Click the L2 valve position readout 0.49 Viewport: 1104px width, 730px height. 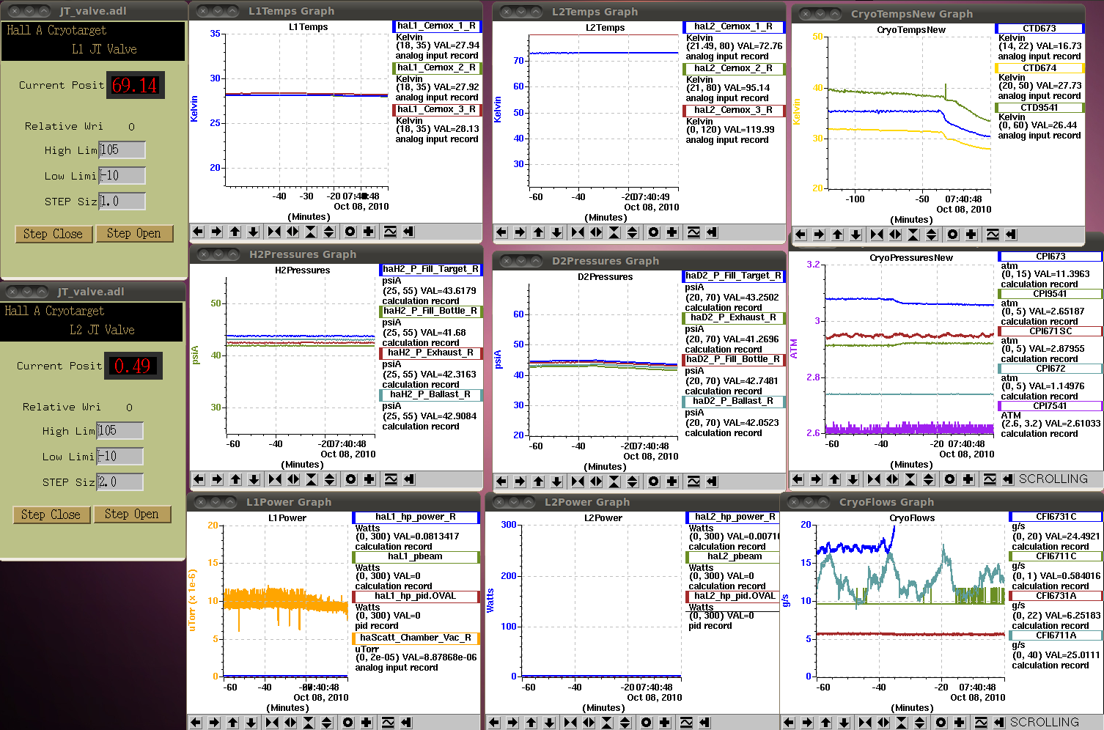coord(133,366)
